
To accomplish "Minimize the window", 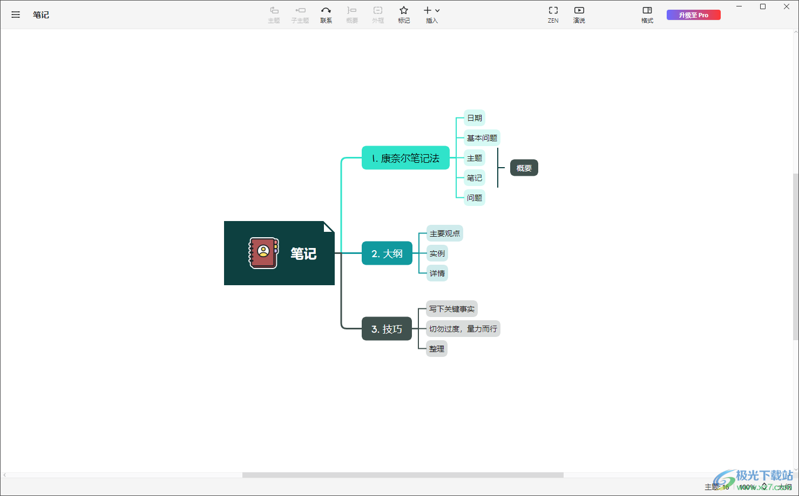I will coord(739,6).
